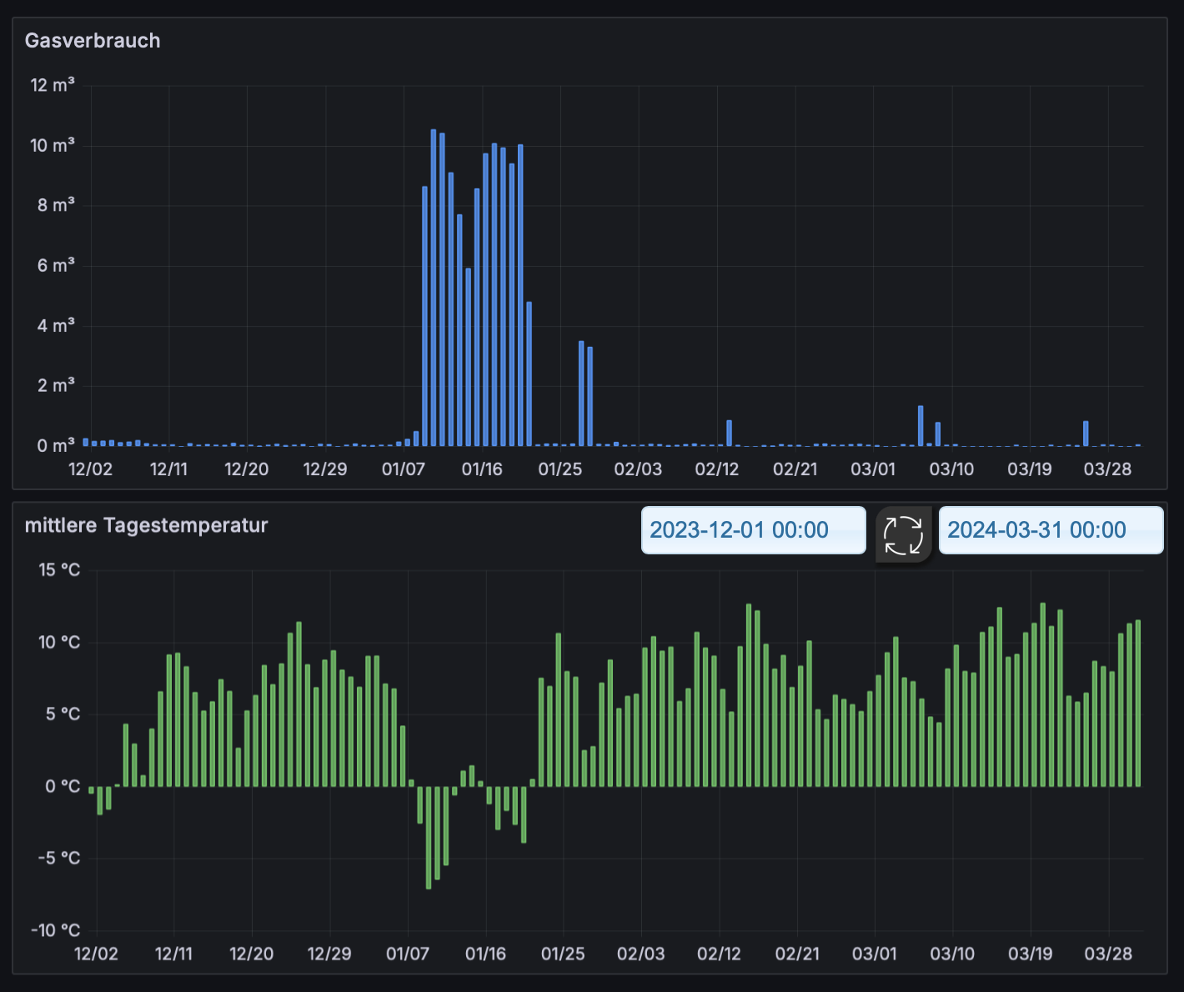1184x992 pixels.
Task: Click 01/07 date label in temperature chart
Action: [x=408, y=954]
